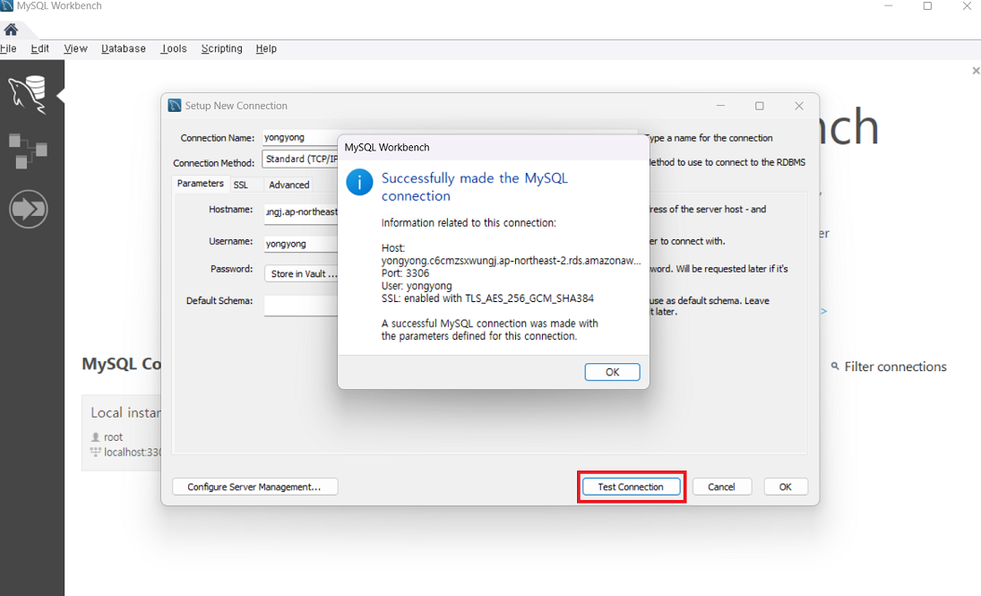Viewport: 981px width, 596px height.
Task: Click the Hostname input field
Action: tap(301, 212)
